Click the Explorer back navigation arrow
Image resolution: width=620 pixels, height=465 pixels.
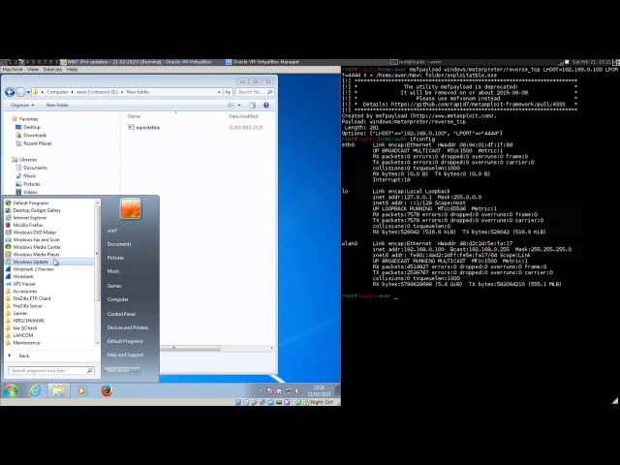(10, 92)
